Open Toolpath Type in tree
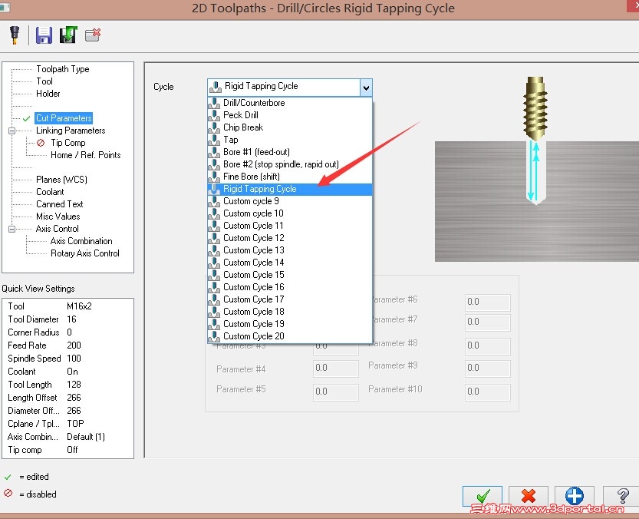The image size is (639, 519). [62, 69]
